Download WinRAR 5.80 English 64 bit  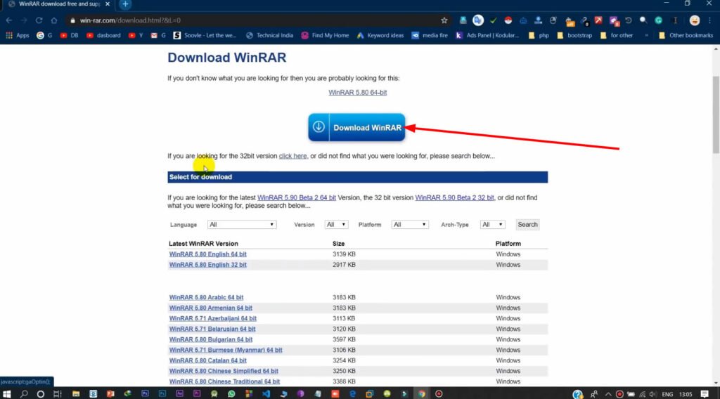click(x=207, y=254)
